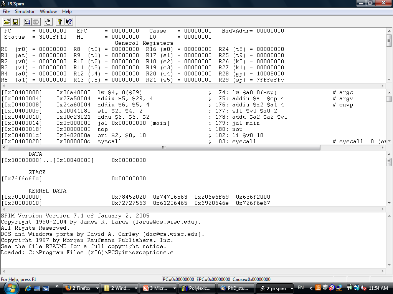Click the PCSpim title bar application icon

click(3, 3)
